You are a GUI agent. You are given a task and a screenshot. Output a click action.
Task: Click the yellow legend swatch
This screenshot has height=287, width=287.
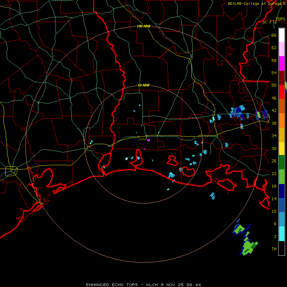(282, 149)
